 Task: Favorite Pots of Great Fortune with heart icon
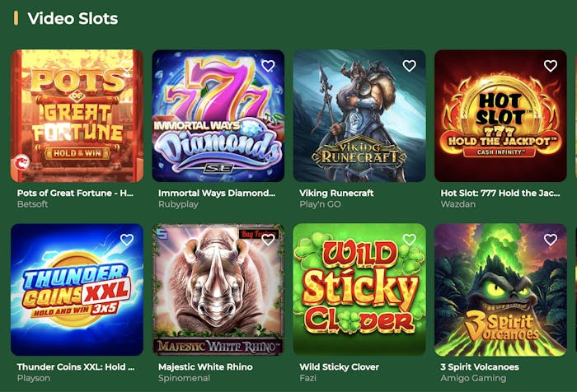pyautogui.click(x=127, y=66)
